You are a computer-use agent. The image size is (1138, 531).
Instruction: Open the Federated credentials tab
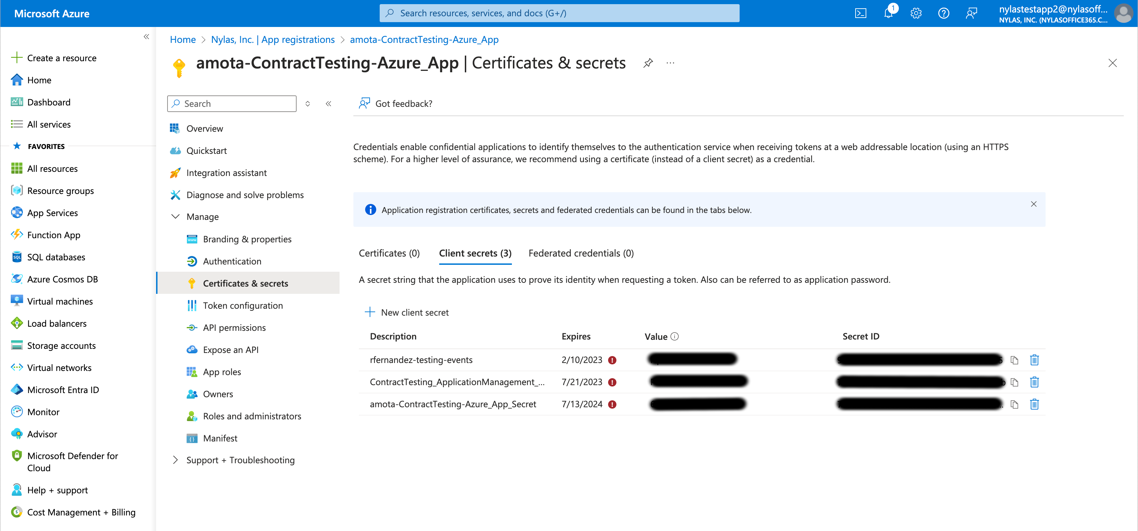[x=580, y=253]
